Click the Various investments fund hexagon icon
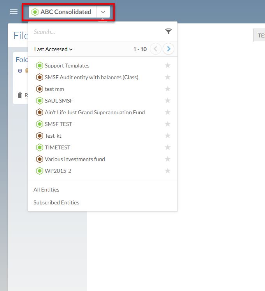This screenshot has width=265, height=291. pos(39,159)
